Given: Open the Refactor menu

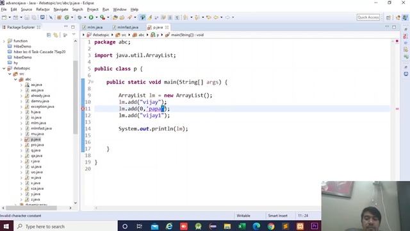Looking at the screenshot, I should (x=43, y=10).
